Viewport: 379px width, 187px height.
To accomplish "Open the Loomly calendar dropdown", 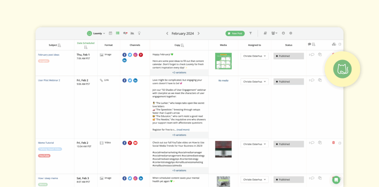I will (96, 34).
